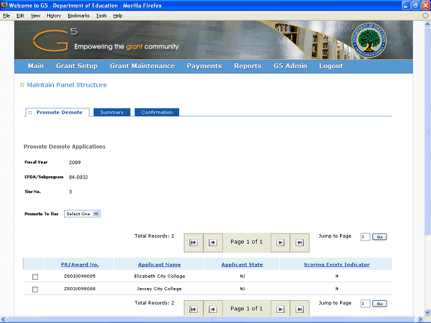
Task: Switch to the Summary tab
Action: pyautogui.click(x=112, y=112)
